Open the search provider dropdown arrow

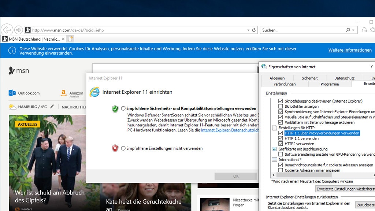click(x=353, y=30)
